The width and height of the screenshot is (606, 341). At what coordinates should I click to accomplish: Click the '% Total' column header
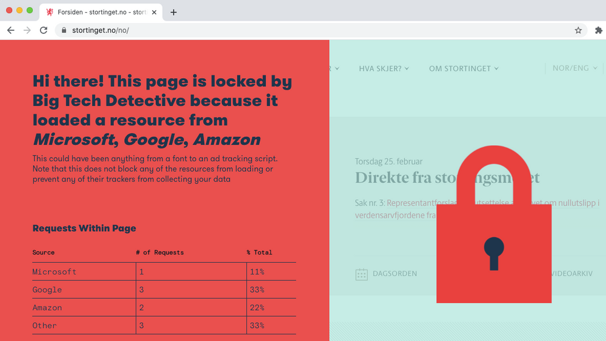coord(259,252)
